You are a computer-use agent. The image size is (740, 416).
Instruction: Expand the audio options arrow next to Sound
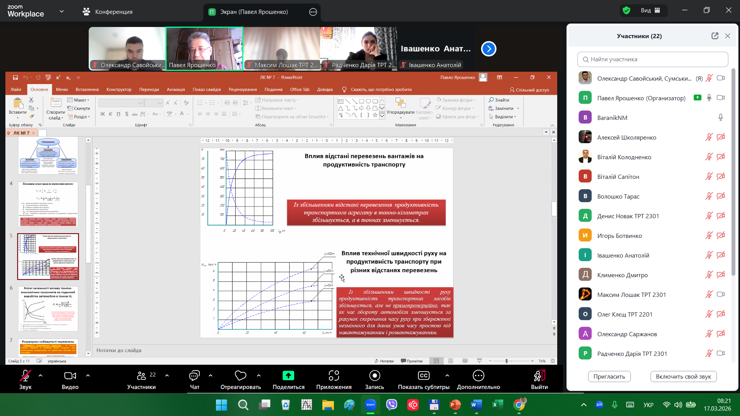pos(40,375)
